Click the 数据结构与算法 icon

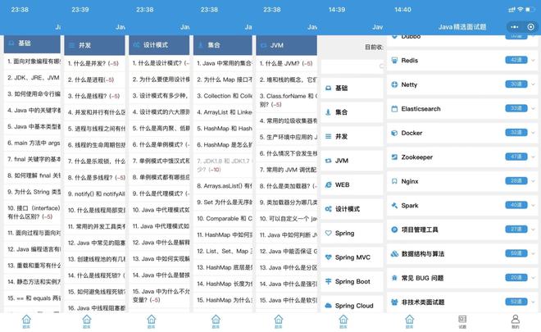(393, 253)
